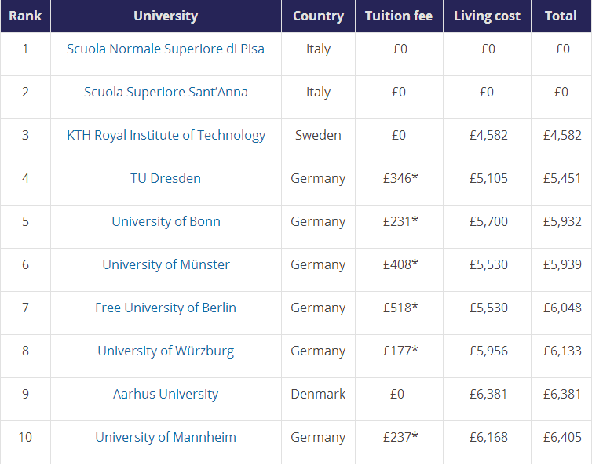Click TU Dresden's £346* tuition fee cell

pyautogui.click(x=400, y=178)
